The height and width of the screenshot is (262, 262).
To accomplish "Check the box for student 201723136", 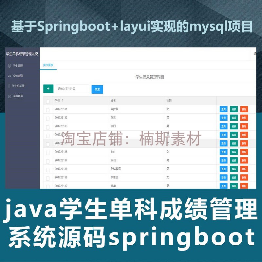I will coord(48,153).
